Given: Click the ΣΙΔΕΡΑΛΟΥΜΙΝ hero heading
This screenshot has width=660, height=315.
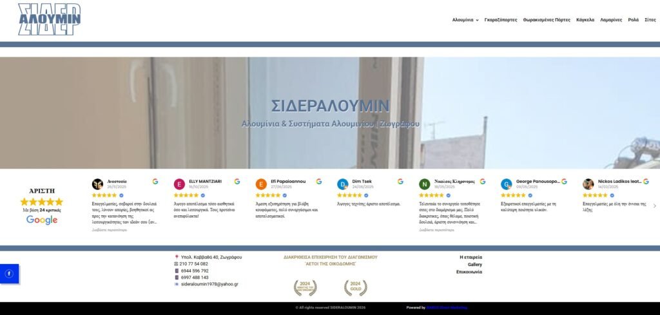Looking at the screenshot, I should tap(330, 106).
